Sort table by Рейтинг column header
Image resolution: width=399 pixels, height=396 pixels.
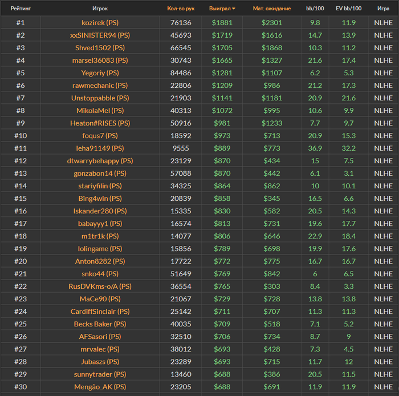pos(21,9)
